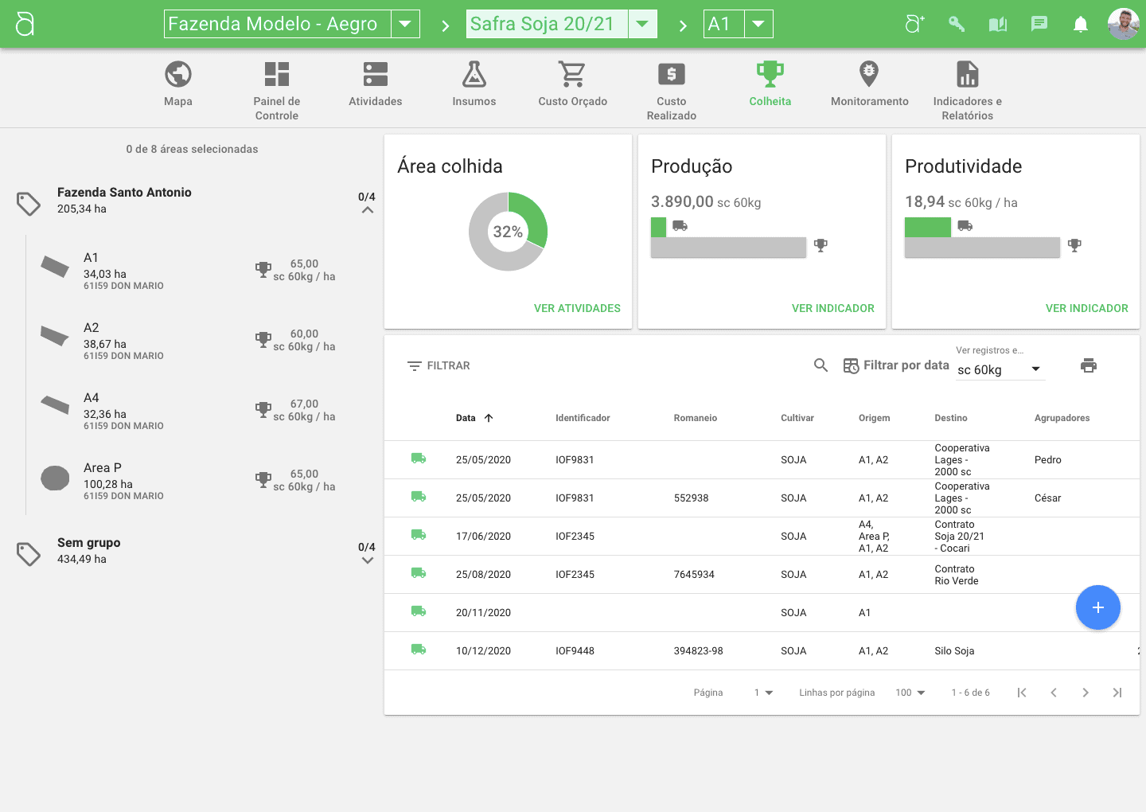This screenshot has height=812, width=1146.
Task: Change Linhas por página from 100
Action: point(910,693)
